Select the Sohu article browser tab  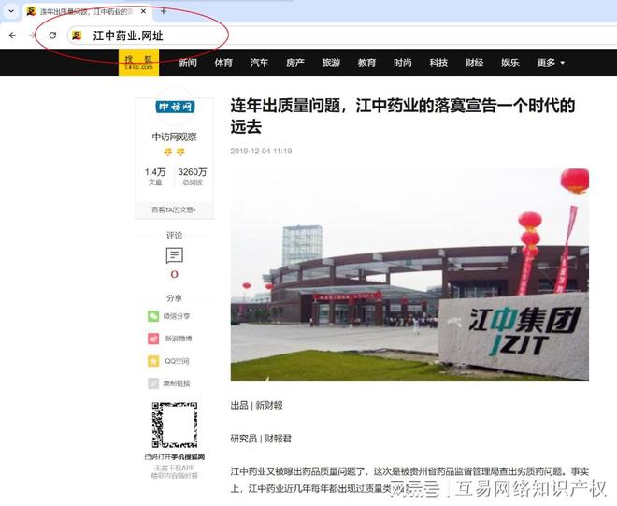(x=87, y=11)
